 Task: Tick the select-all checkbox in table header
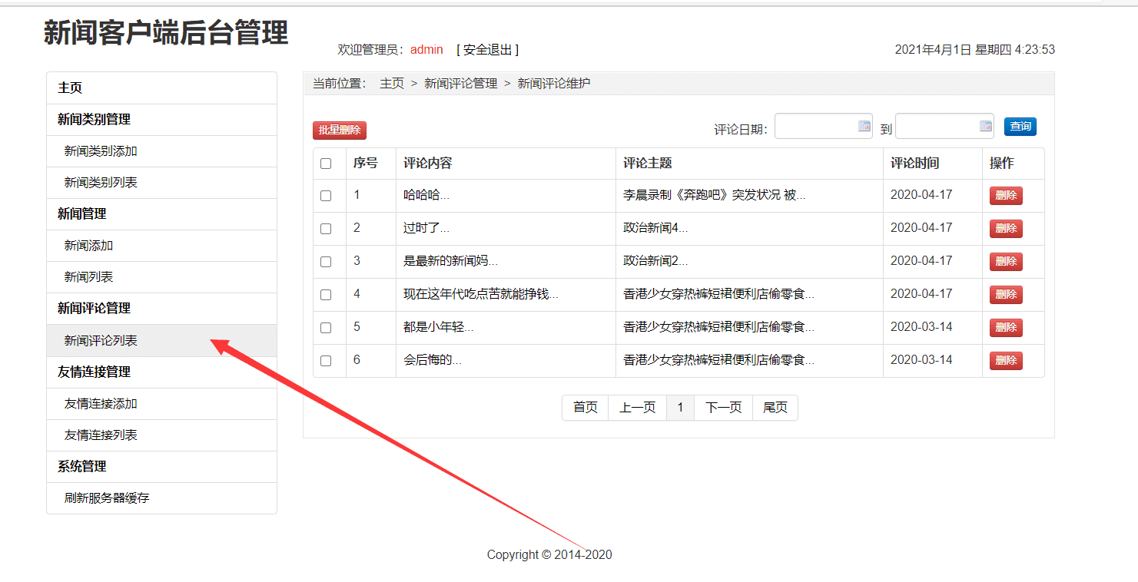coord(326,164)
